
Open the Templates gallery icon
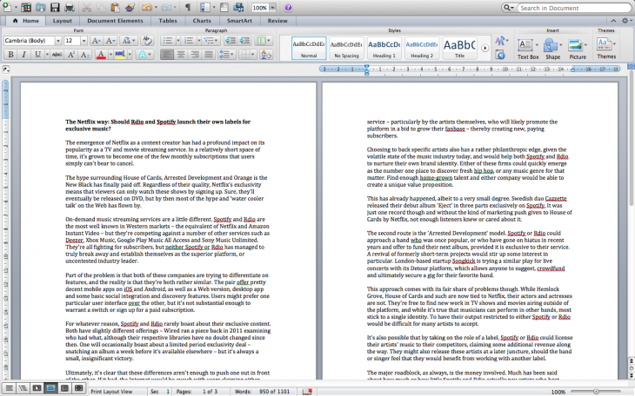pyautogui.click(x=26, y=7)
